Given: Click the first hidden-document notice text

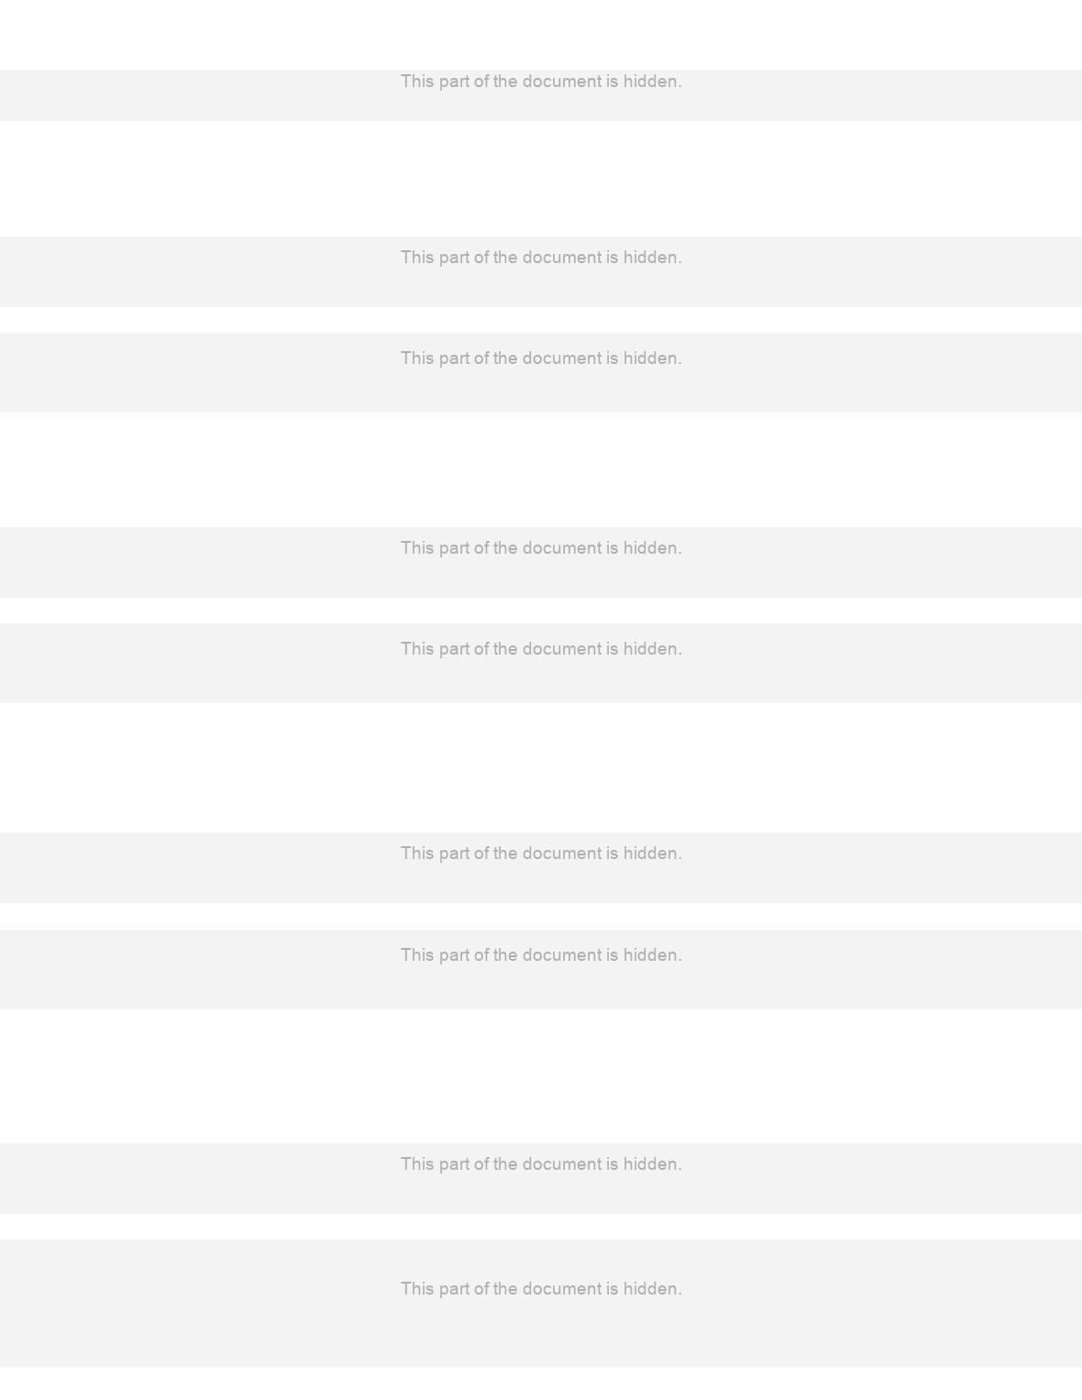Looking at the screenshot, I should pos(541,82).
